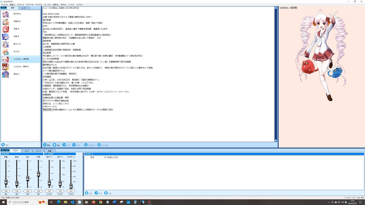Click the 音量 value input field
The height and width of the screenshot is (205, 365).
6,191
